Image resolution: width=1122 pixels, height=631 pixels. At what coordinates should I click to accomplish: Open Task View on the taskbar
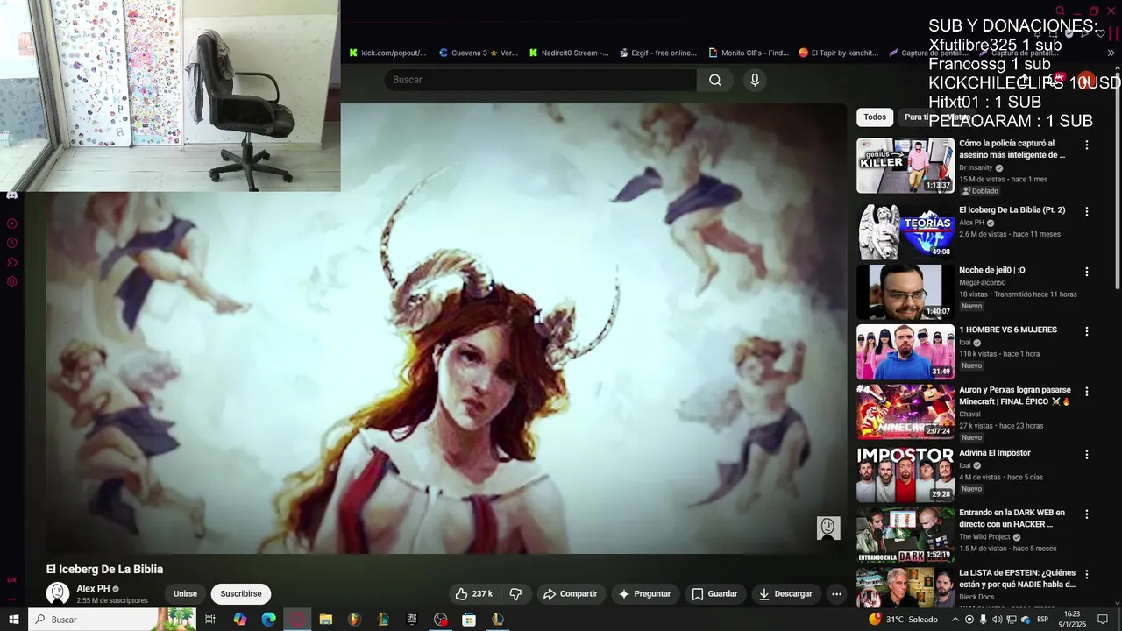click(210, 620)
